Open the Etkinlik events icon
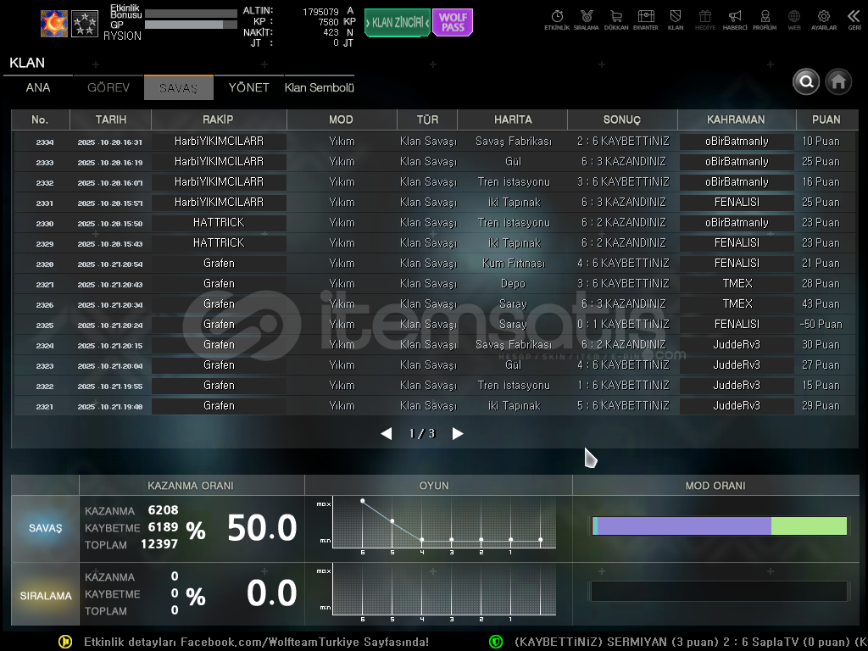Viewport: 868px width, 651px height. (557, 19)
